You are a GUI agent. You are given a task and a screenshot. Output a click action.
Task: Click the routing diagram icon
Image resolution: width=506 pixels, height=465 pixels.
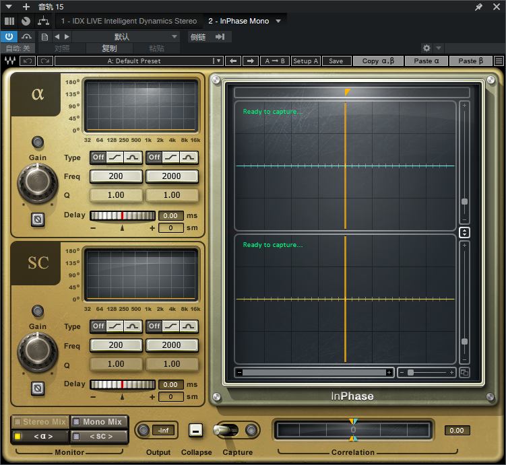point(43,22)
